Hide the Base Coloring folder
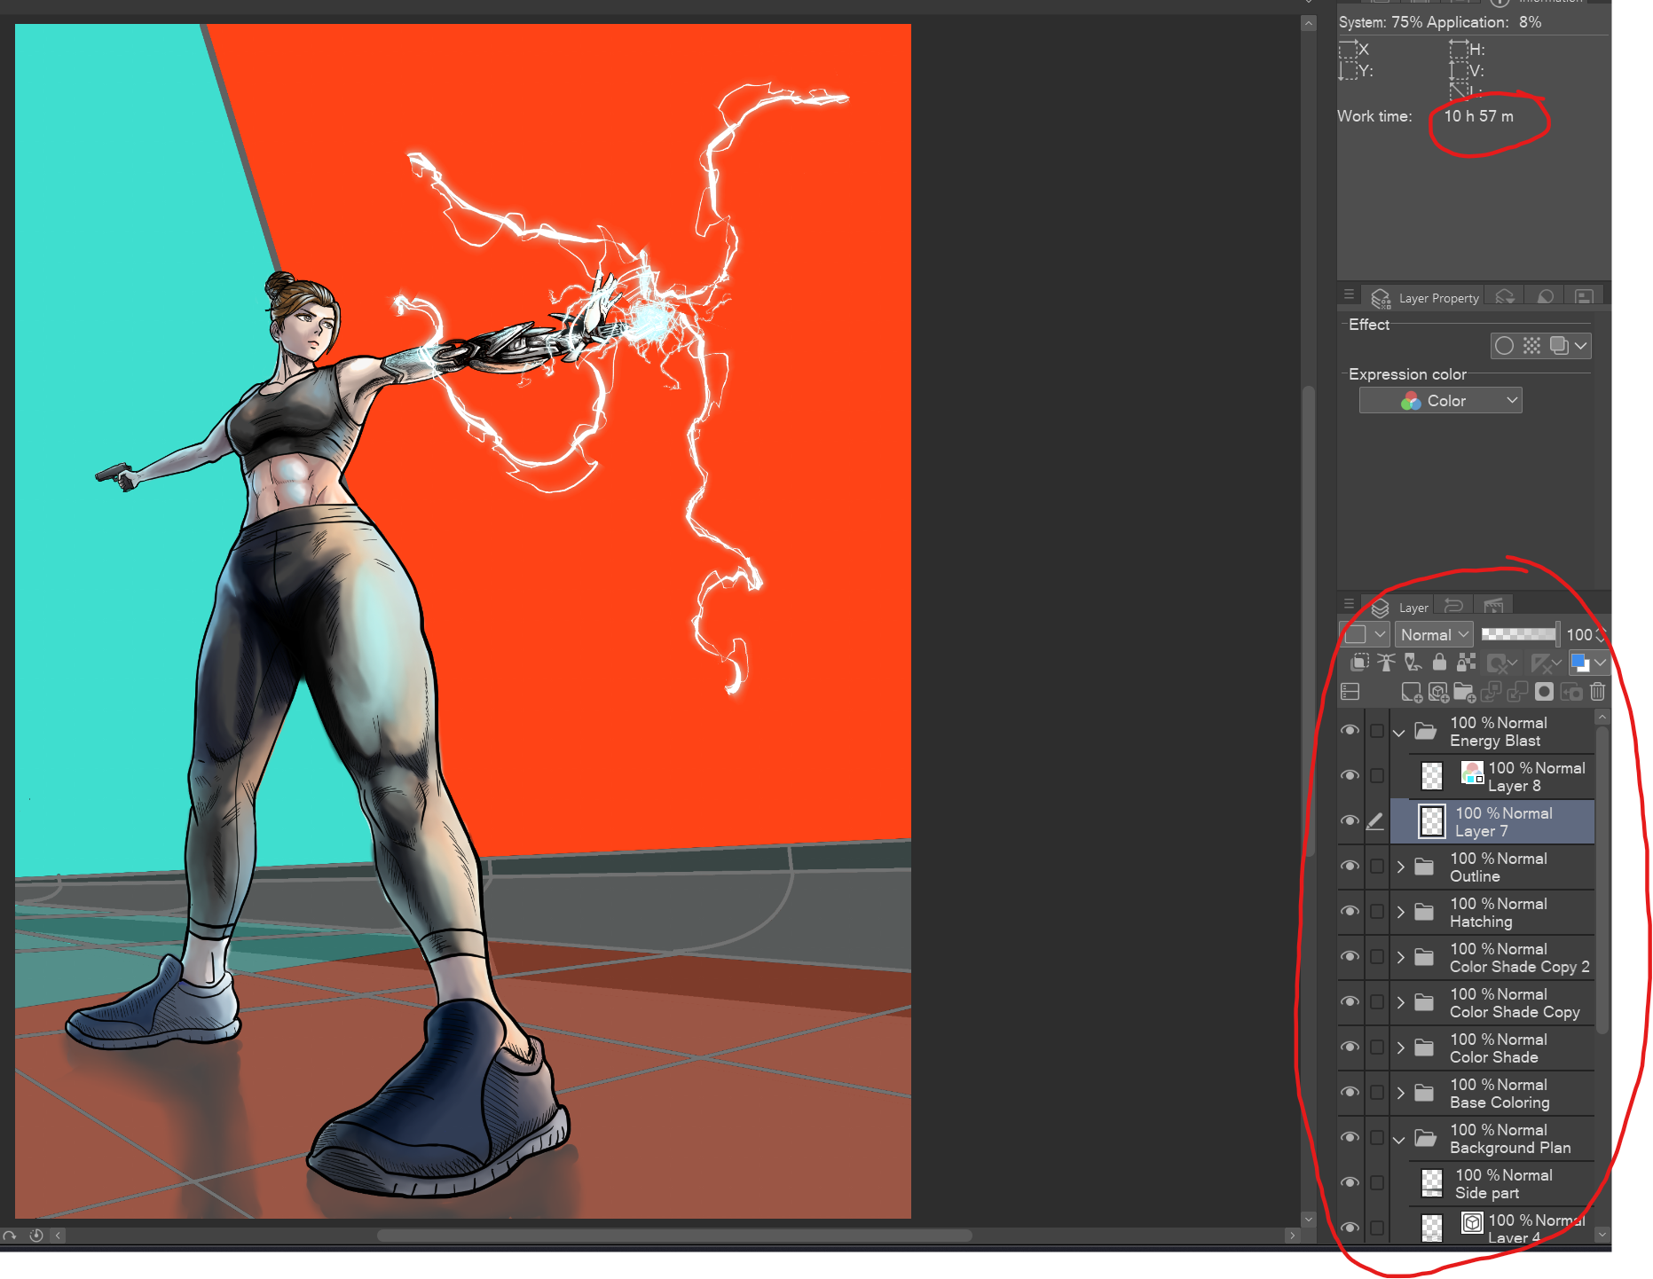 [x=1350, y=1093]
